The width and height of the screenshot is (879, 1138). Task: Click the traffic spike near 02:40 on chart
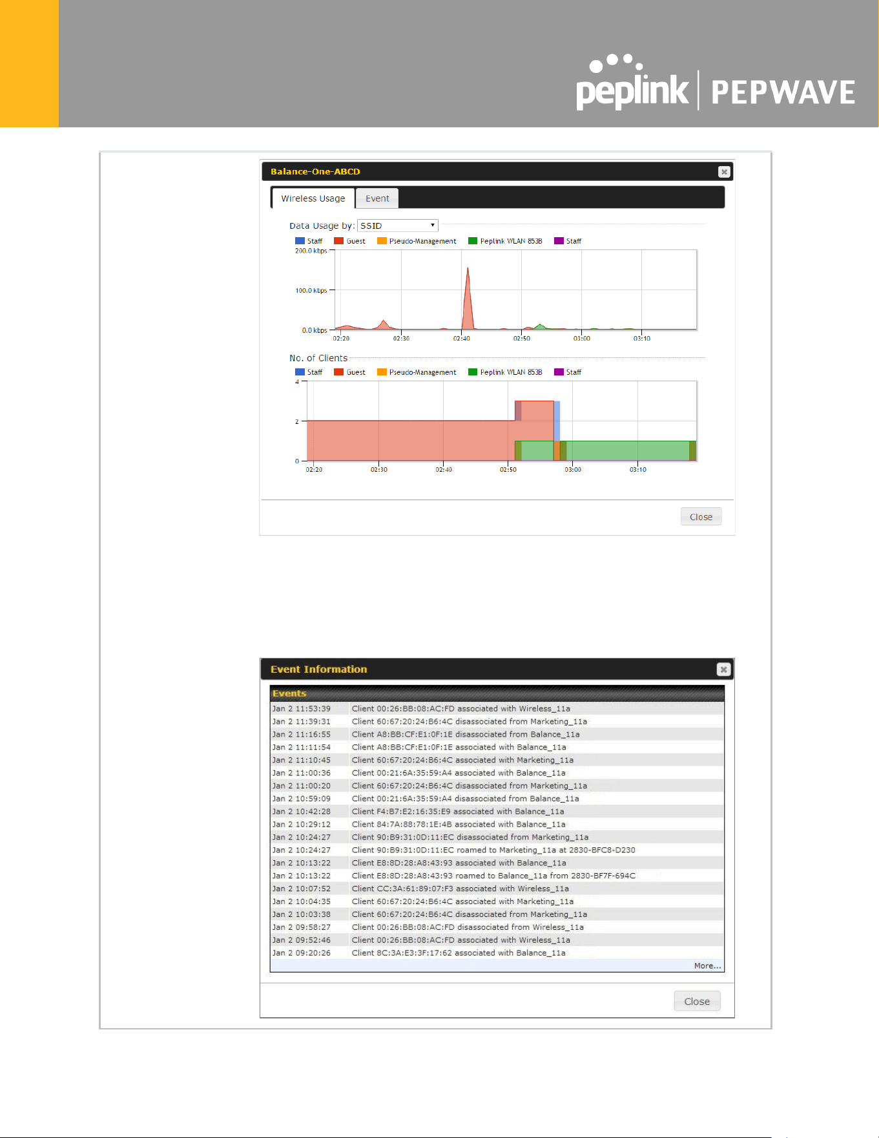coord(468,297)
